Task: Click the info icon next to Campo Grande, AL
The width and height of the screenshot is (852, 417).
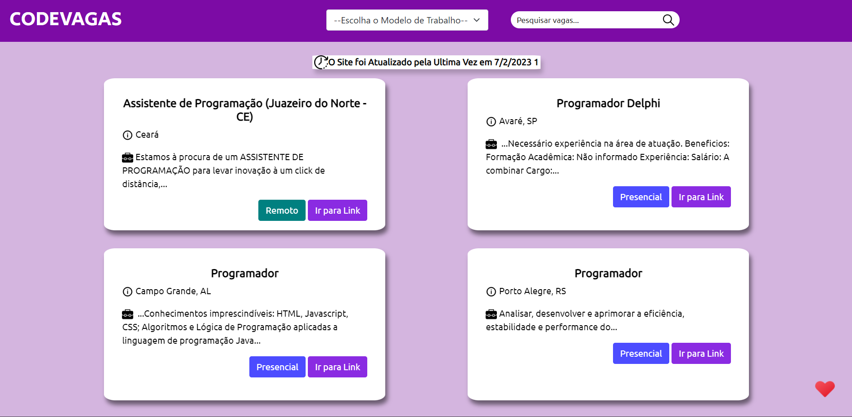Action: pos(126,291)
